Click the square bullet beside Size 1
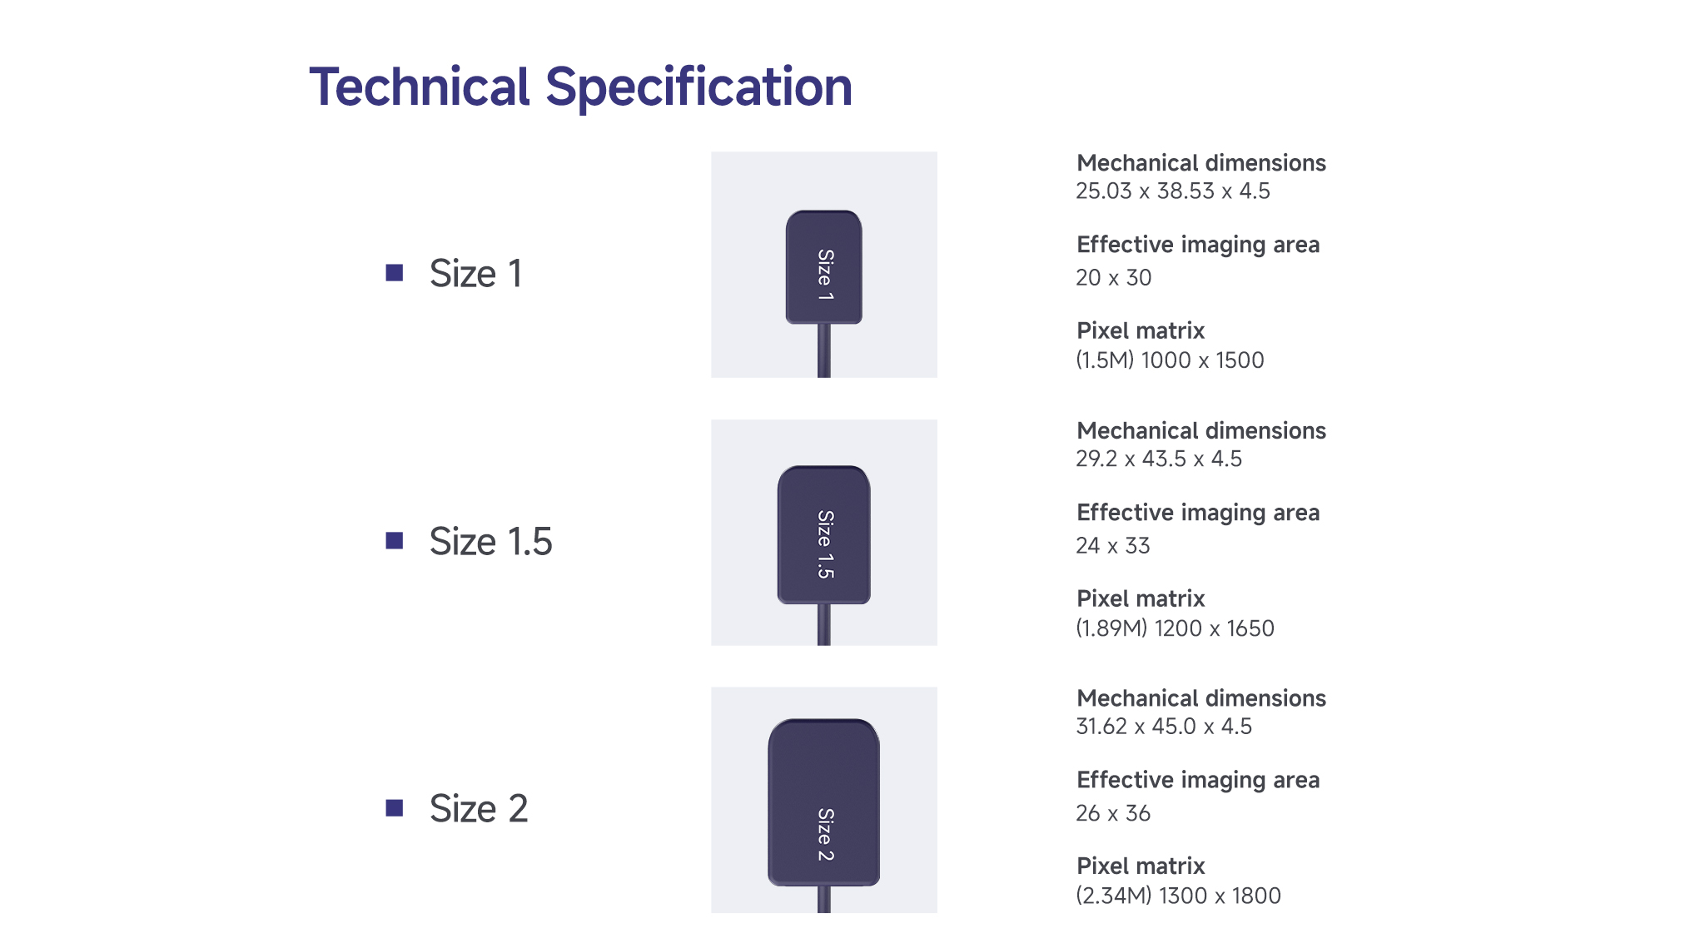Screen dimensions: 1705x943 point(395,273)
